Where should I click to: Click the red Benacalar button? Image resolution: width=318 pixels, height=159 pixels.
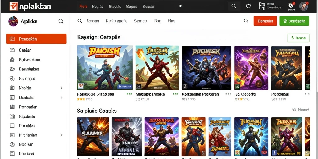pos(265,21)
